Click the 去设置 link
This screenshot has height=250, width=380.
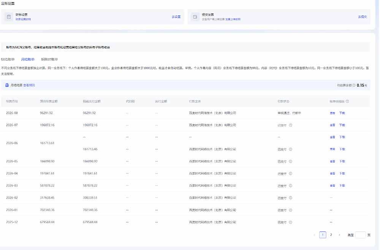176,17
